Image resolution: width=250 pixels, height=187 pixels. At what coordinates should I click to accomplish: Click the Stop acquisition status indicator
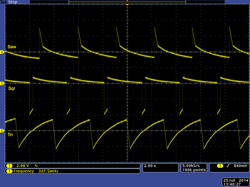point(11,2)
